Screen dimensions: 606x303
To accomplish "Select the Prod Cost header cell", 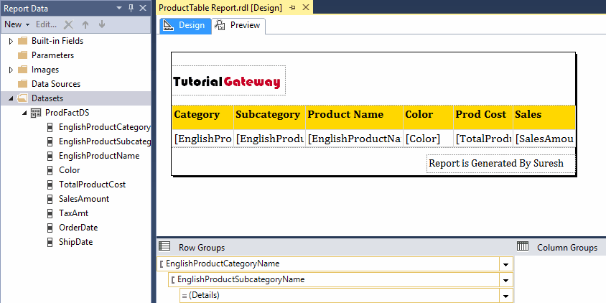I will [x=483, y=117].
